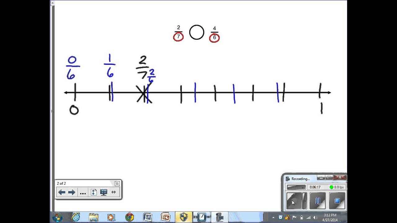
Task: Click the circled 7 denominator
Action: pyautogui.click(x=178, y=37)
